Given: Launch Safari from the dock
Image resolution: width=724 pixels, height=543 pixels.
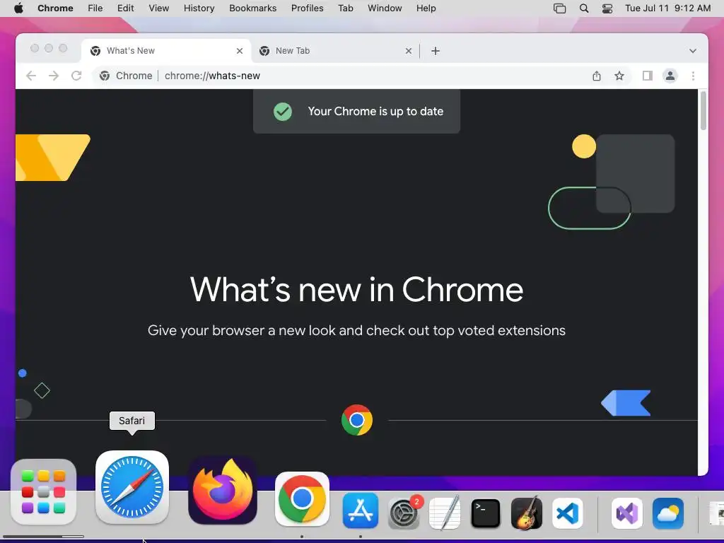Looking at the screenshot, I should [132, 488].
